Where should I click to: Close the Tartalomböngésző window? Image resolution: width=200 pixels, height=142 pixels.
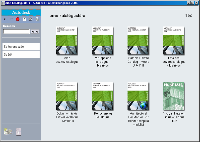point(197,3)
